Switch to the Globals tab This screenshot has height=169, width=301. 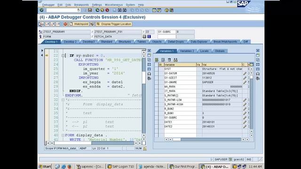220,51
